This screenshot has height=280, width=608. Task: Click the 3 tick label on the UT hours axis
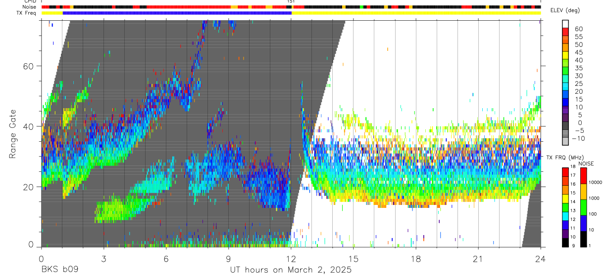103,259
